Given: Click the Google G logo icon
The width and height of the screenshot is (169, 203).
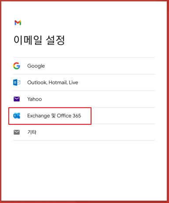Looking at the screenshot, I should pos(17,66).
